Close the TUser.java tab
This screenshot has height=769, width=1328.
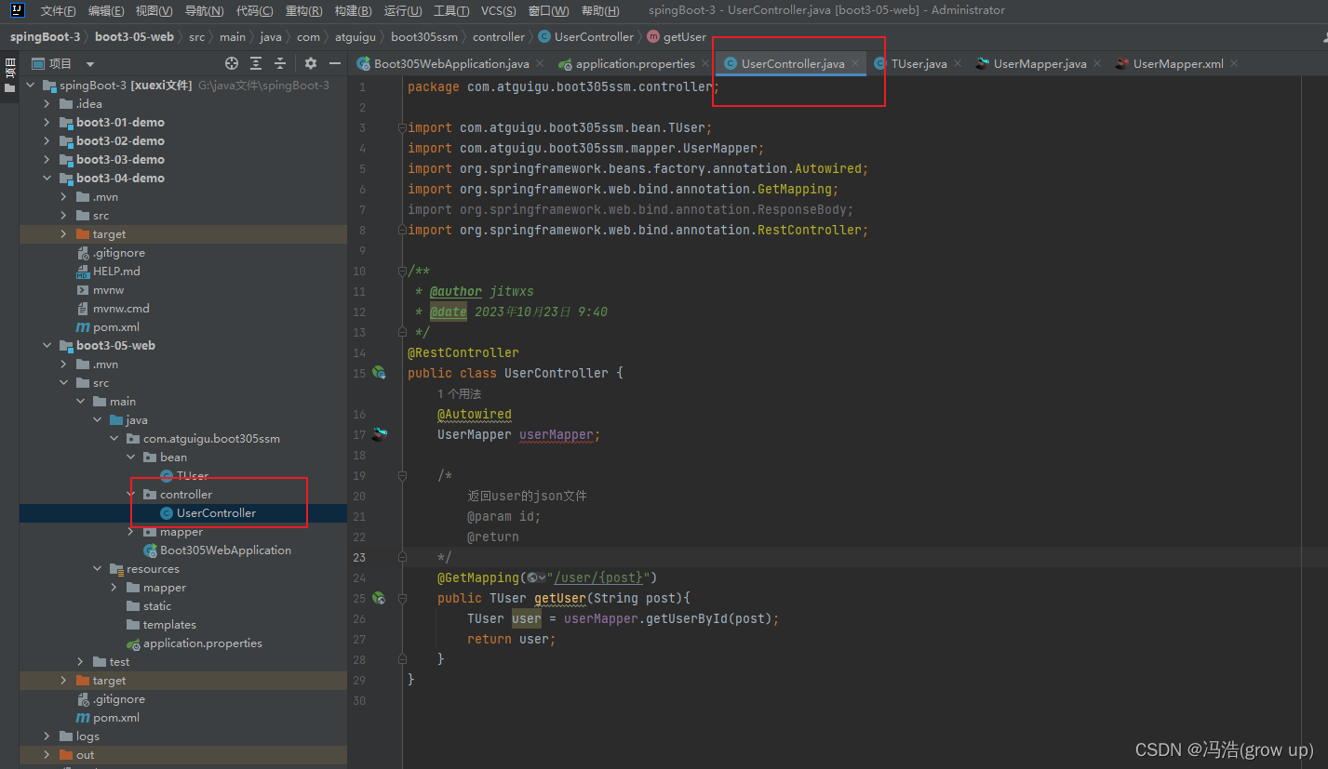957,64
